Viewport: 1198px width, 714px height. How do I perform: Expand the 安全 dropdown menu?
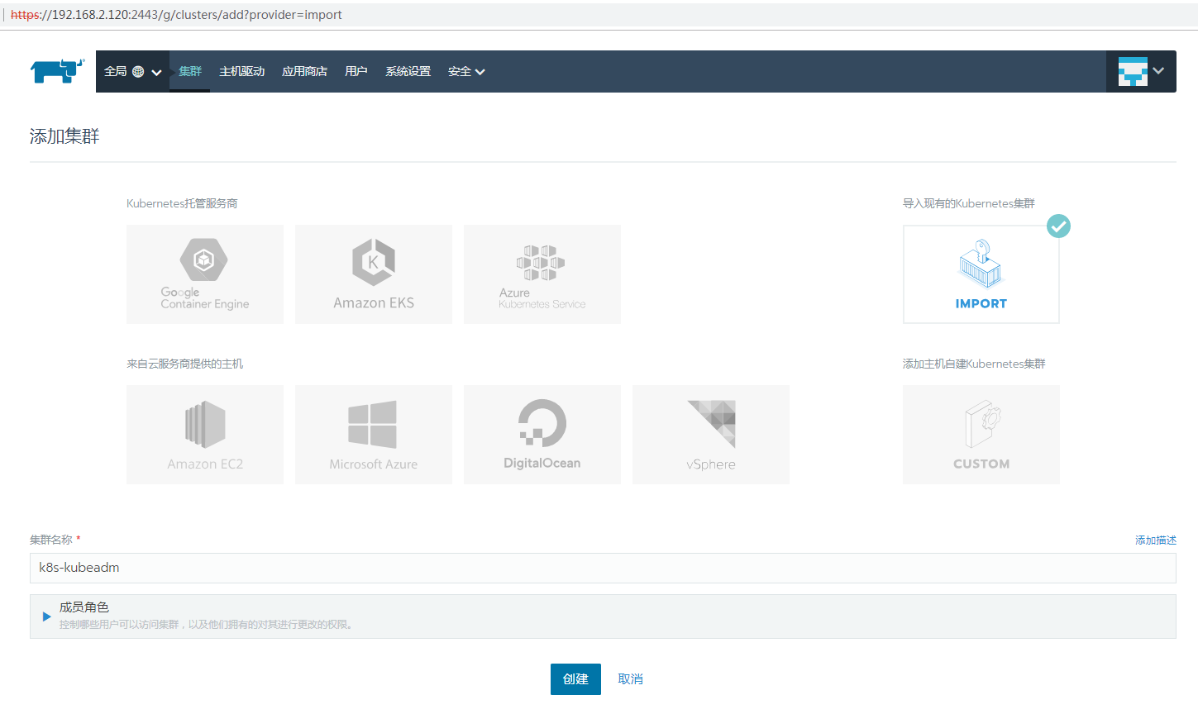point(466,72)
